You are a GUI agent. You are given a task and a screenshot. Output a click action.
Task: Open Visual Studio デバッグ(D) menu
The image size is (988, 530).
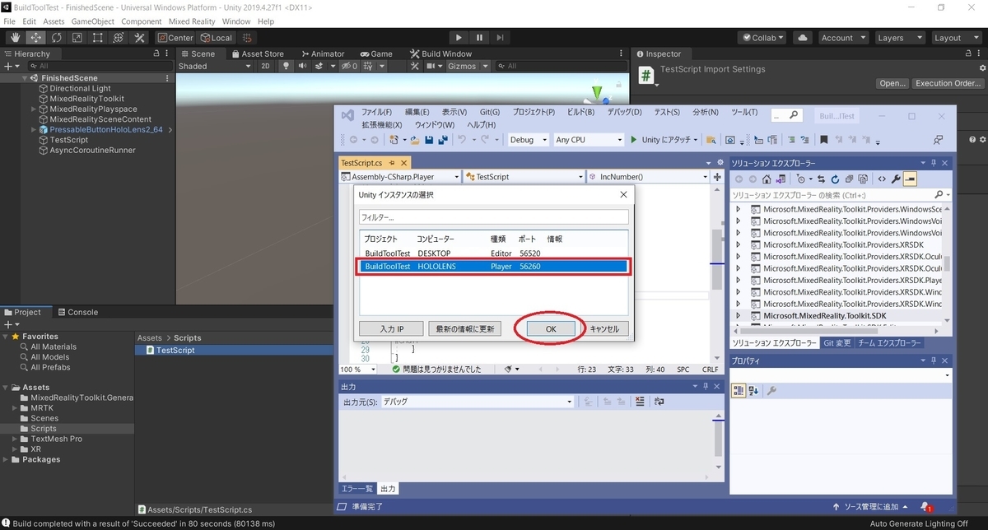pos(625,112)
